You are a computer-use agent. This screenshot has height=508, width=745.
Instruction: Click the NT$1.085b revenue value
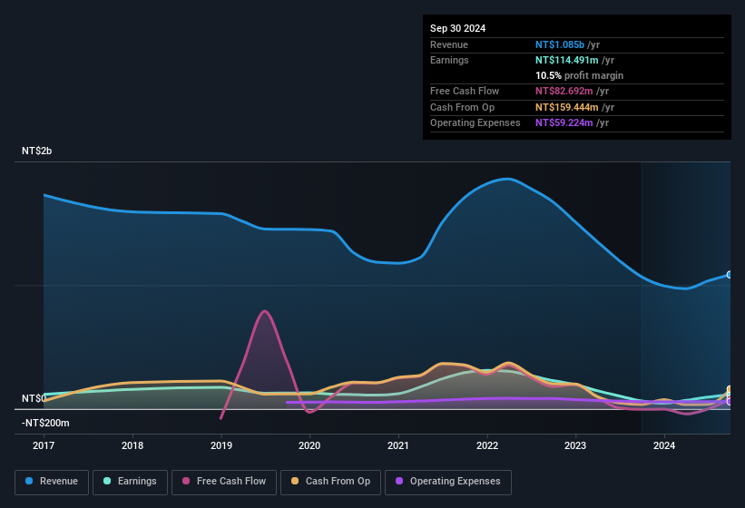pos(560,44)
